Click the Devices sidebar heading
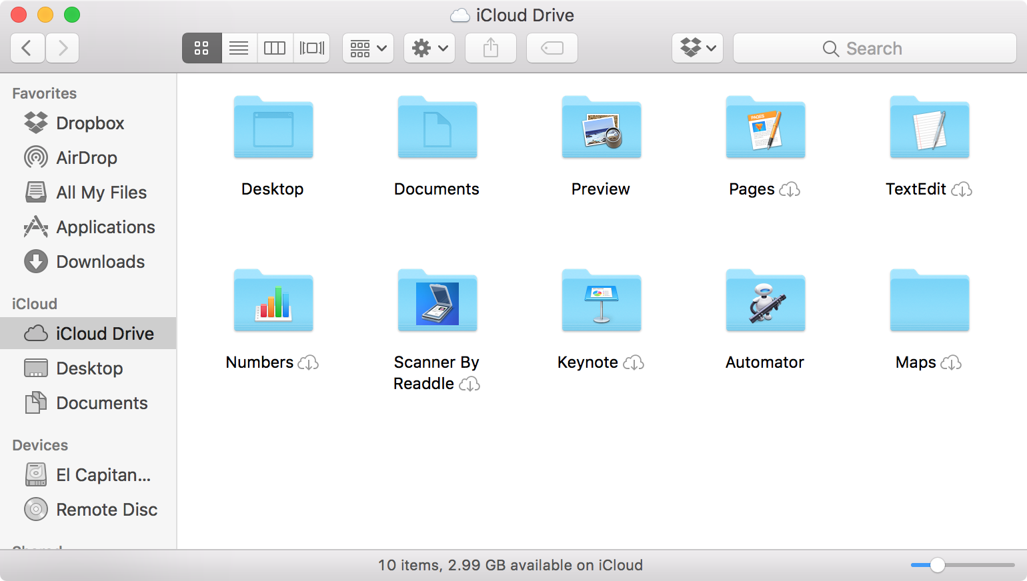This screenshot has height=581, width=1027. [x=40, y=445]
